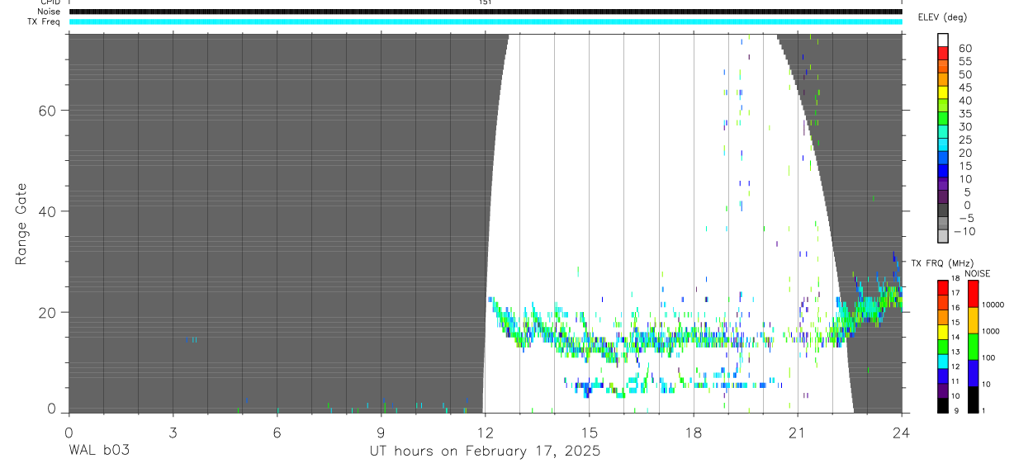Click the 45 label on the ELEV scale
The width and height of the screenshot is (1014, 468).
964,87
